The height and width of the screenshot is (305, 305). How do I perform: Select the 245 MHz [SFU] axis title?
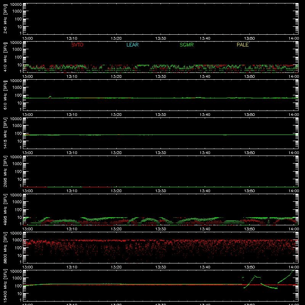coord(5,19)
